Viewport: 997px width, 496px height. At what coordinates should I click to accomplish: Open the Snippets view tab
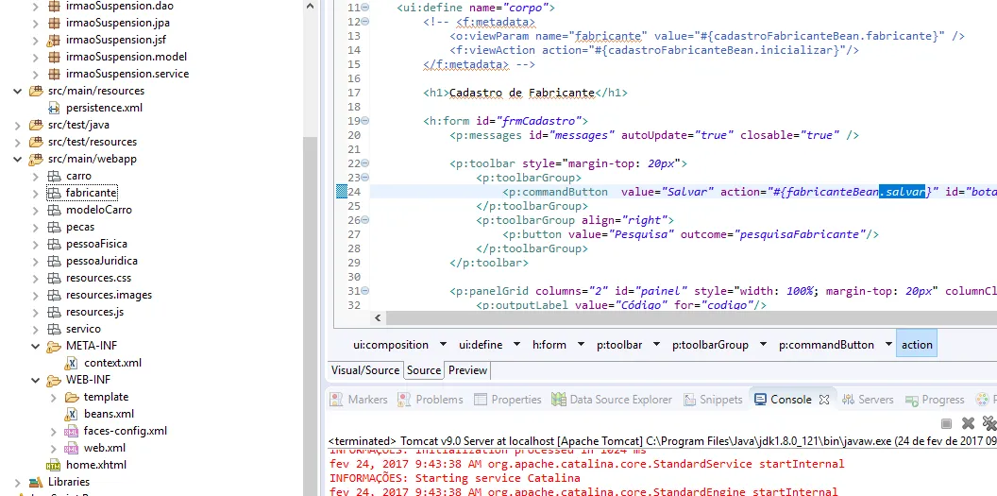pos(713,400)
